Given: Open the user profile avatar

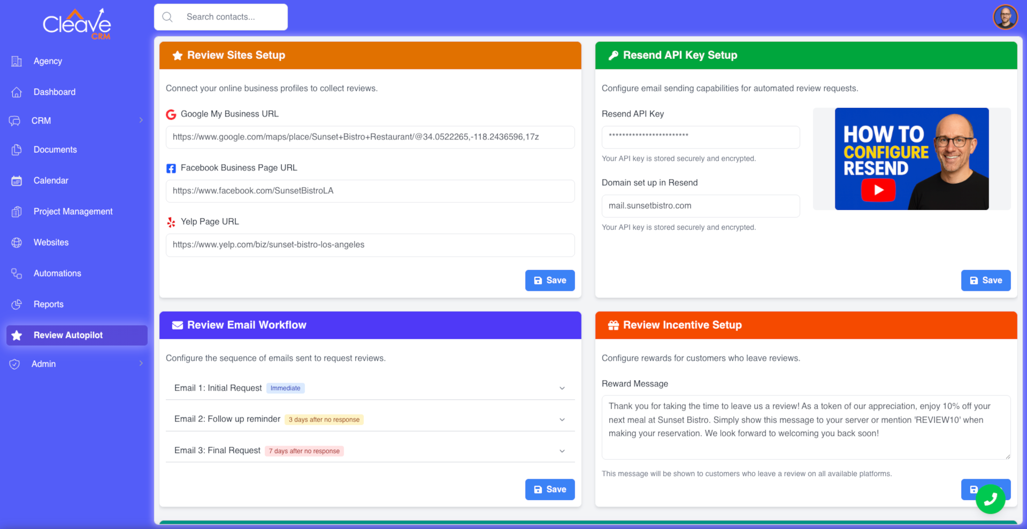Looking at the screenshot, I should [x=1005, y=17].
